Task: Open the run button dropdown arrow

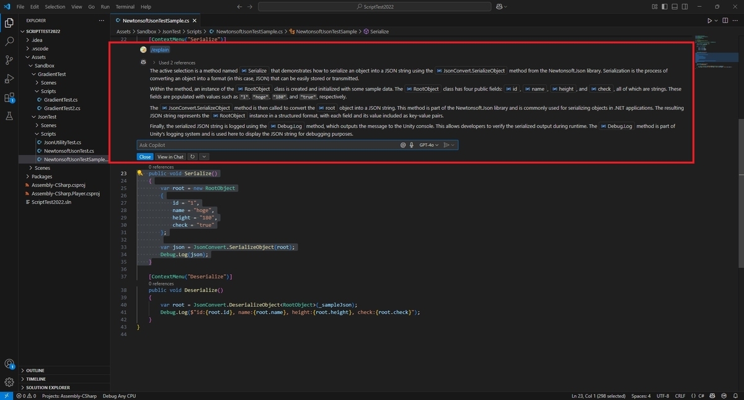Action: (x=716, y=20)
